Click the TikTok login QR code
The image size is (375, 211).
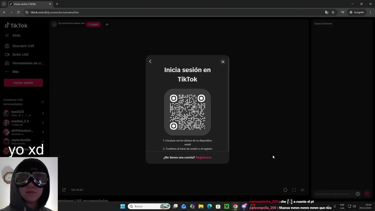(x=187, y=112)
